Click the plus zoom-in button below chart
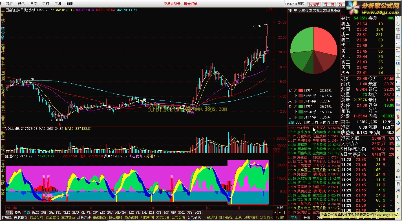The height and width of the screenshot is (221, 402). coord(275,212)
